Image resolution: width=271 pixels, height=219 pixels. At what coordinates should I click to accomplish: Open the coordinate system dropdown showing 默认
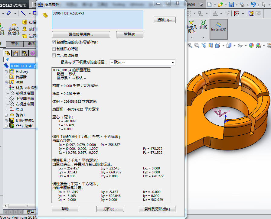(x=142, y=62)
